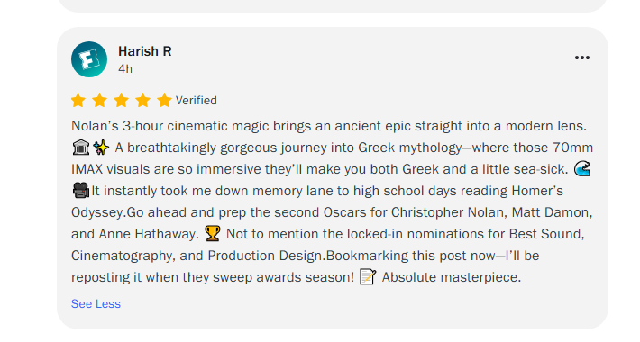Click the first rating star
Viewport: 640px width, 342px height.
[x=78, y=100]
